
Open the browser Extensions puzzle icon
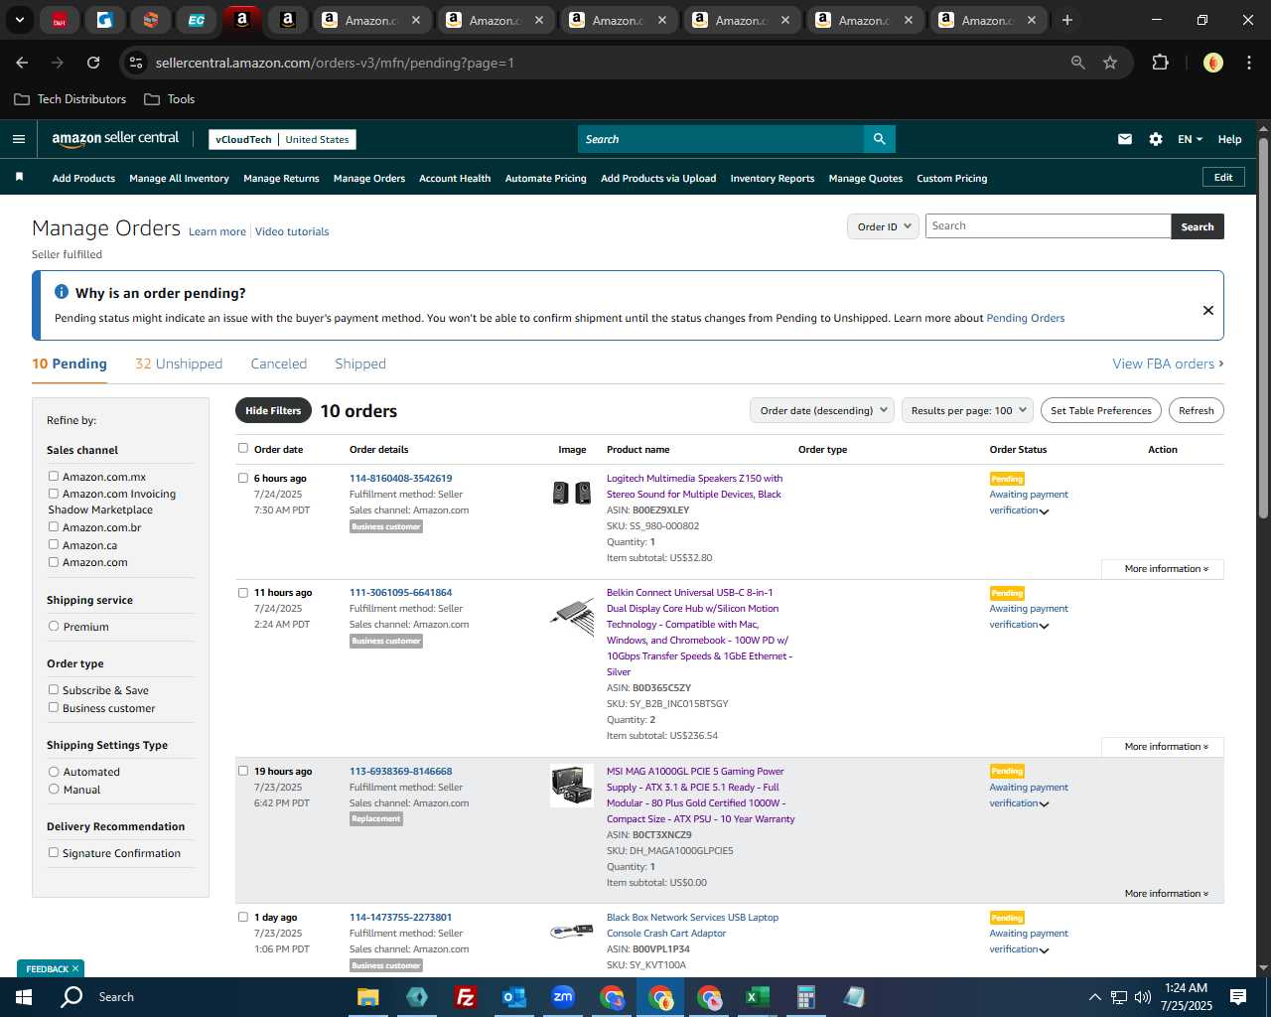[x=1160, y=63]
